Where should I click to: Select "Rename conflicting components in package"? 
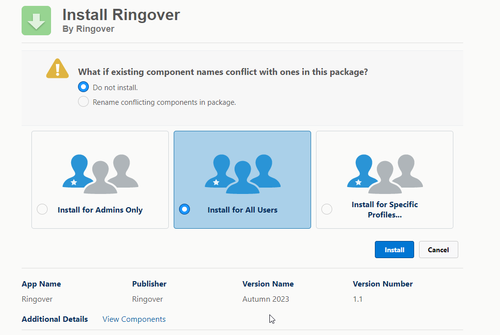(83, 101)
